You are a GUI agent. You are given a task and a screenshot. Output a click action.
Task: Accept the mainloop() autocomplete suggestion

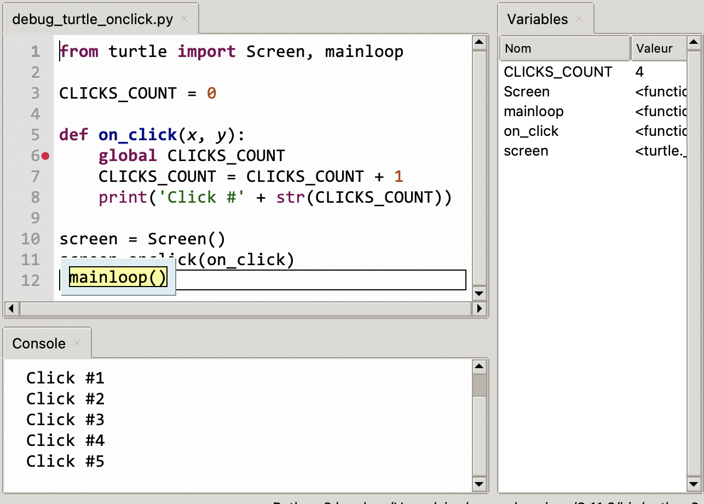tap(117, 277)
